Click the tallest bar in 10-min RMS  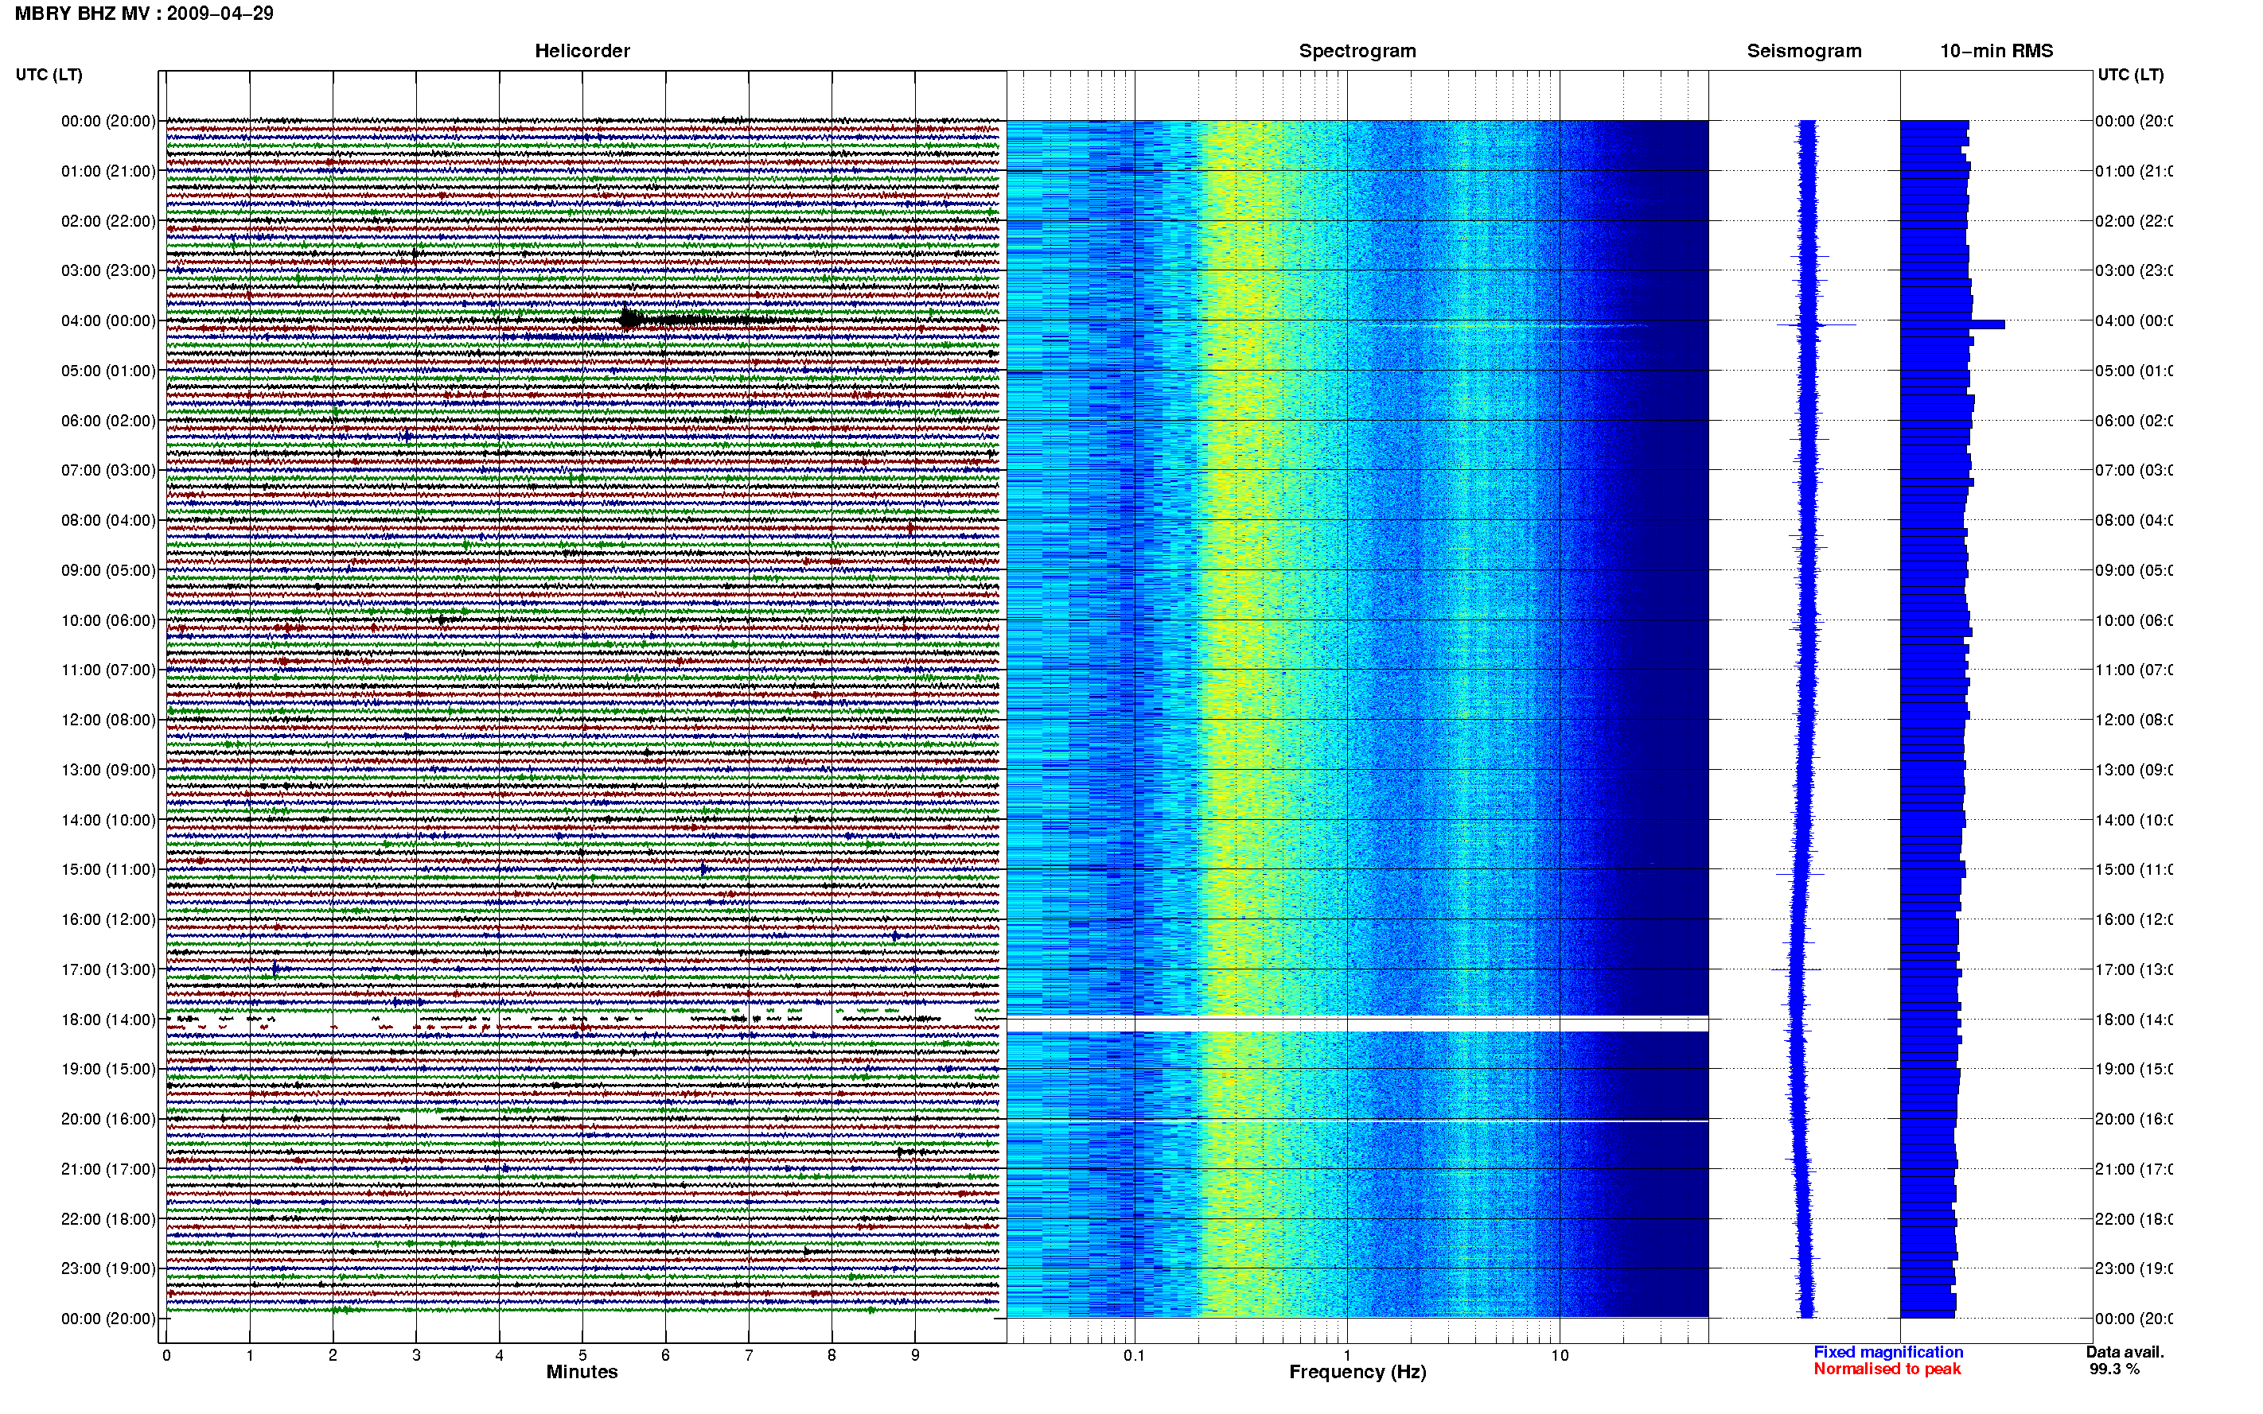[x=1953, y=324]
